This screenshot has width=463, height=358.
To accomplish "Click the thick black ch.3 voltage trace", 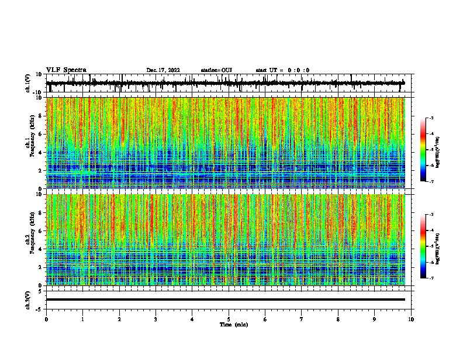I will 226,300.
